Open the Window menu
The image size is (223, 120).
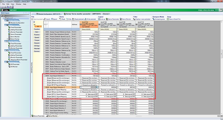[x=19, y=4]
